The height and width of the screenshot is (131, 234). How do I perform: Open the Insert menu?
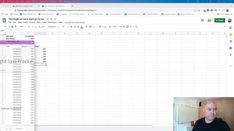[x=26, y=23]
